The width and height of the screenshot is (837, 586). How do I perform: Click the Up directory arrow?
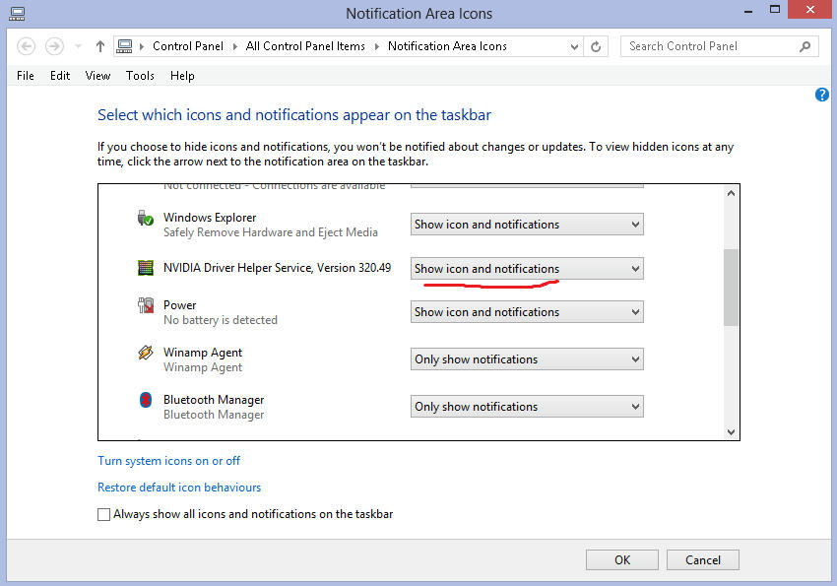pos(100,46)
